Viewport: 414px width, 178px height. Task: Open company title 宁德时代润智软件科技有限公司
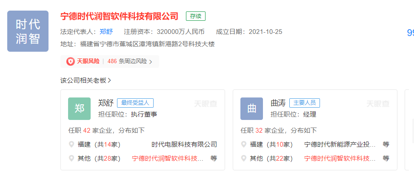click(119, 16)
